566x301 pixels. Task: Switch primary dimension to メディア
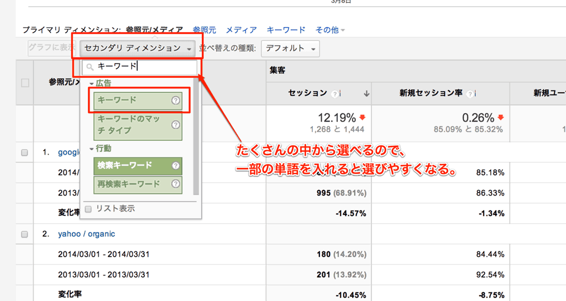click(x=241, y=30)
